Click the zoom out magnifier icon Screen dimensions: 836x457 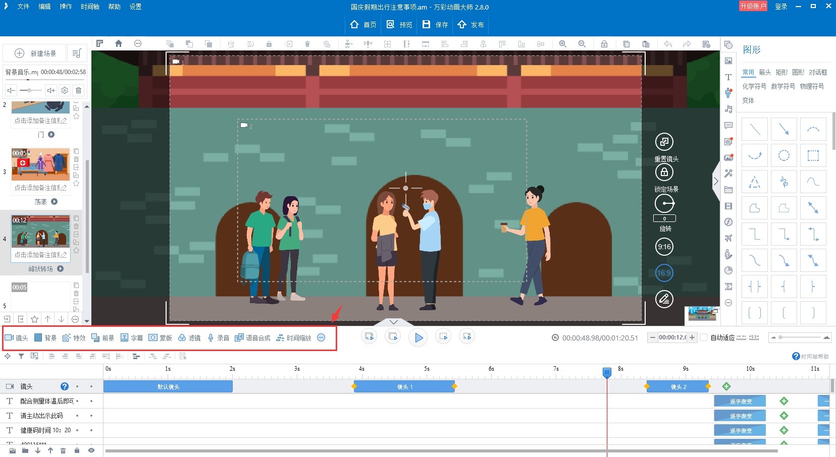(582, 44)
